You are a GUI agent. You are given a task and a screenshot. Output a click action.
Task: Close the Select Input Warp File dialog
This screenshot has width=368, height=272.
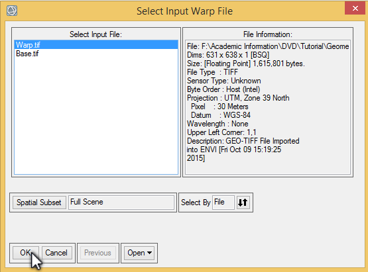355,9
